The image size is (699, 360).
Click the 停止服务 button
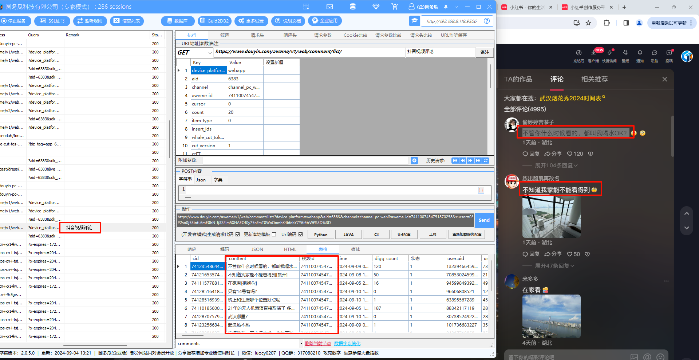pyautogui.click(x=15, y=21)
